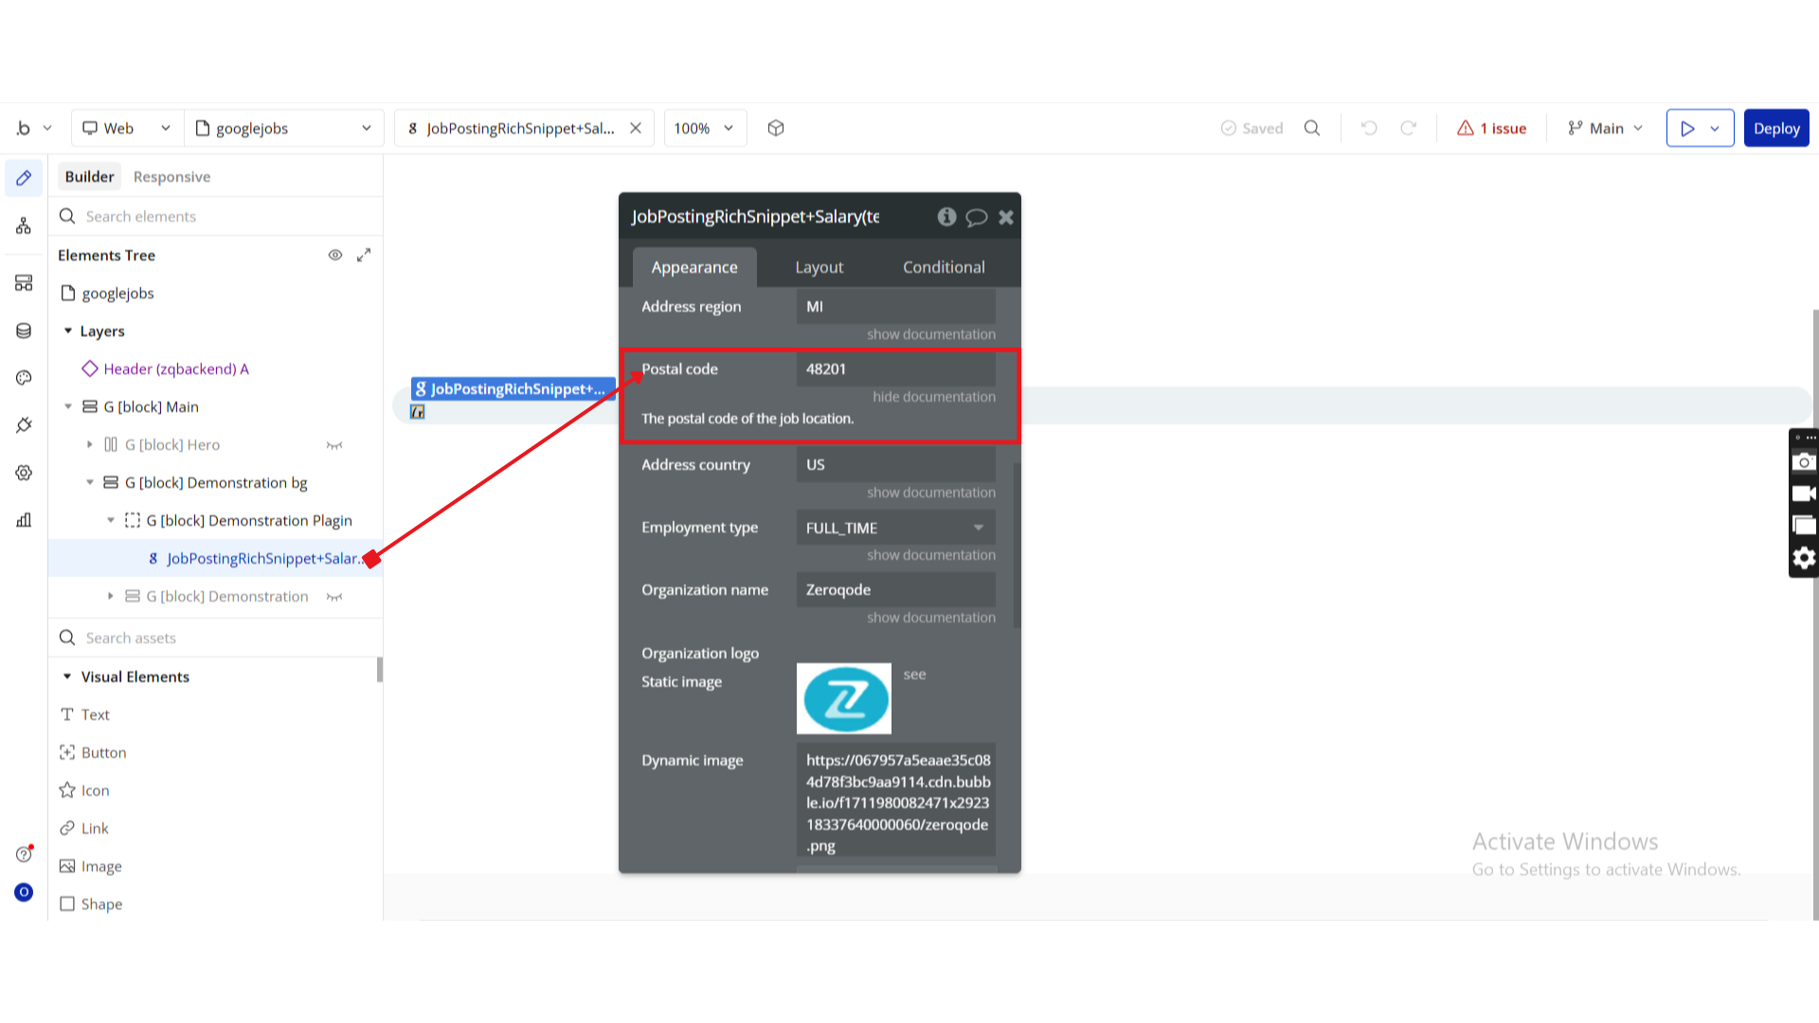Collapse the Visual Elements section
Viewport: 1819px width, 1023px height.
pos(67,676)
